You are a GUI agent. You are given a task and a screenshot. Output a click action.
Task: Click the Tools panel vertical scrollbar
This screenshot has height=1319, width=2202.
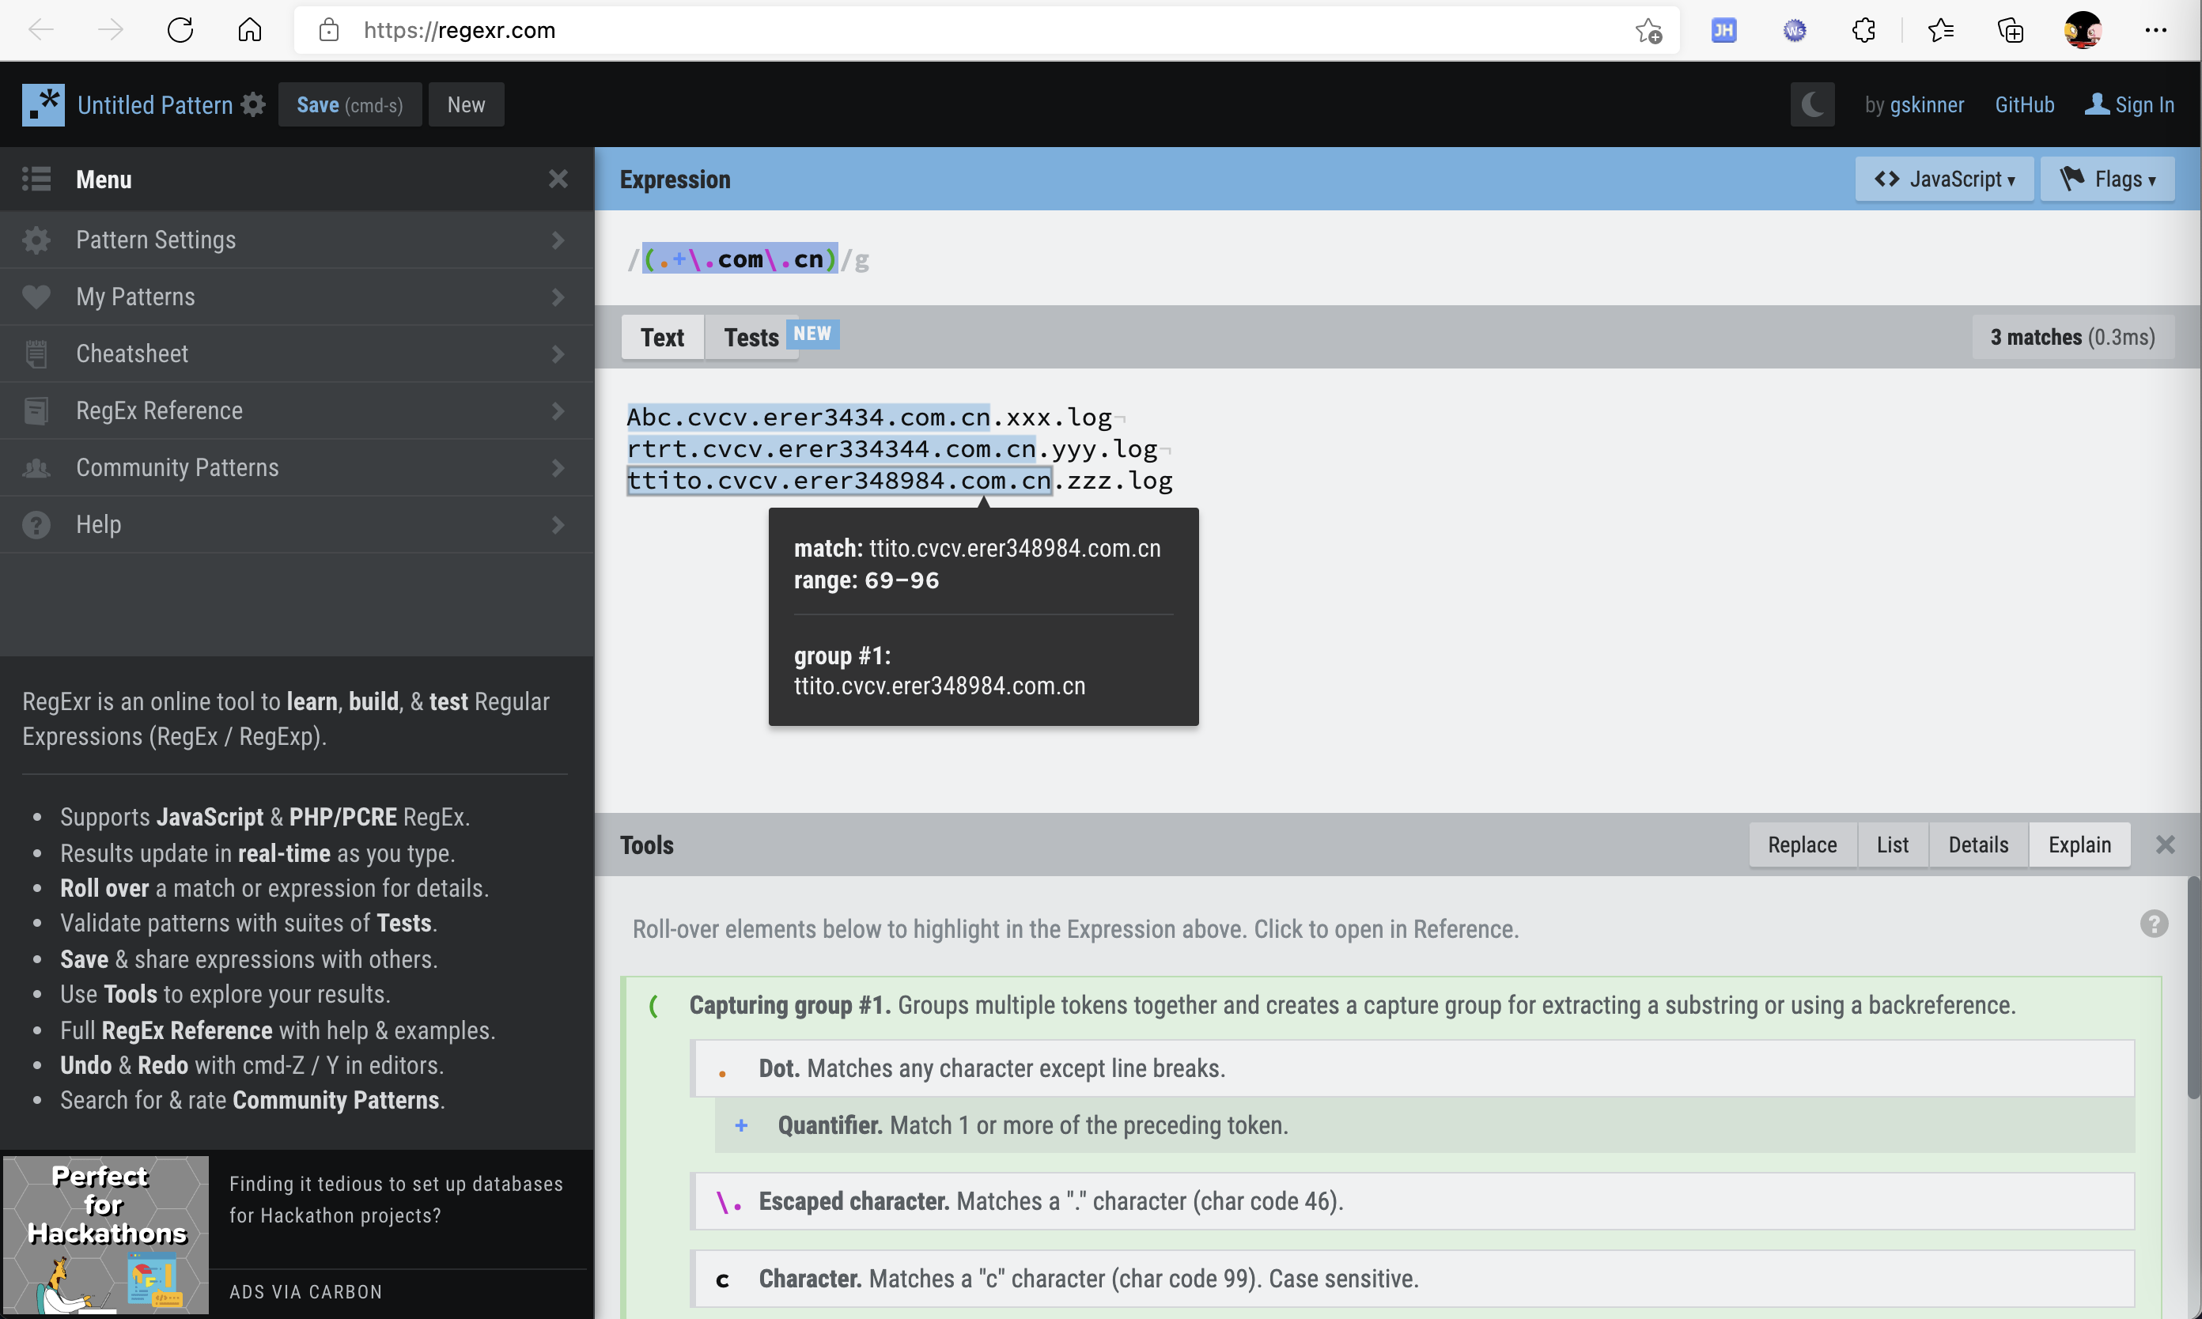point(2193,987)
